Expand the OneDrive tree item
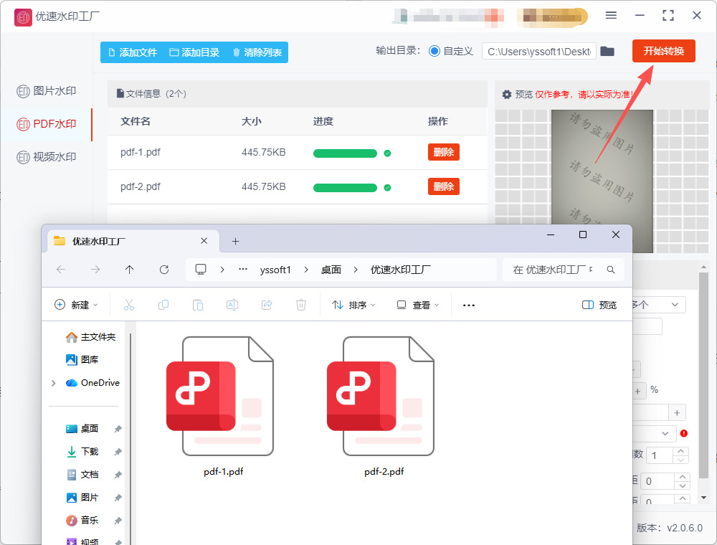This screenshot has width=717, height=545. coord(54,383)
